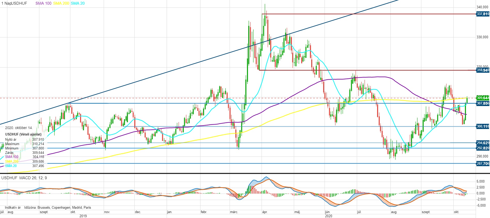The height and width of the screenshot is (218, 490).
Task: Click the aug. 2020 month label on time axis
Action: [394, 212]
